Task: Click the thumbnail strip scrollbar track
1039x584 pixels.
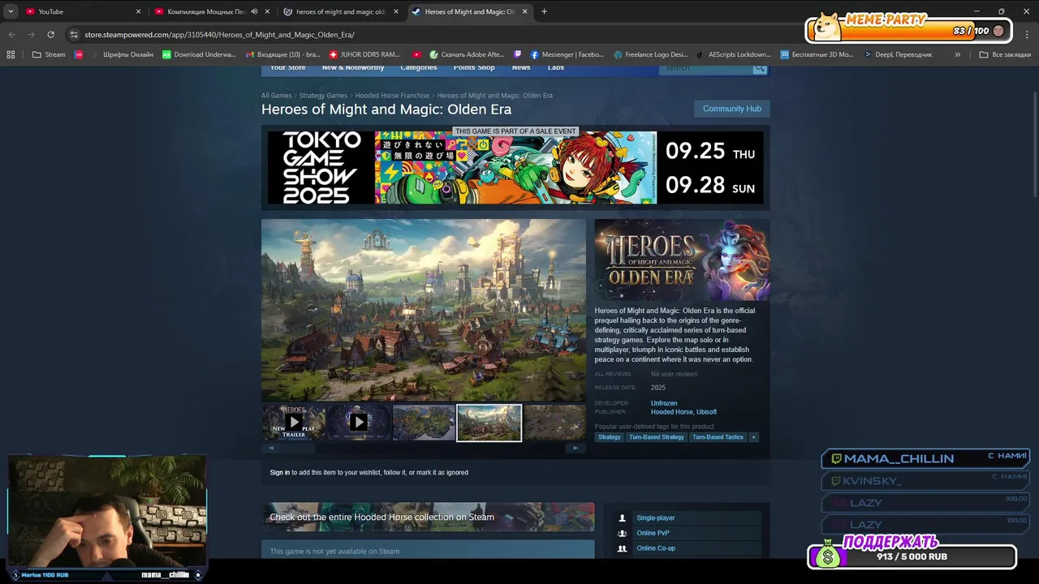Action: point(423,448)
